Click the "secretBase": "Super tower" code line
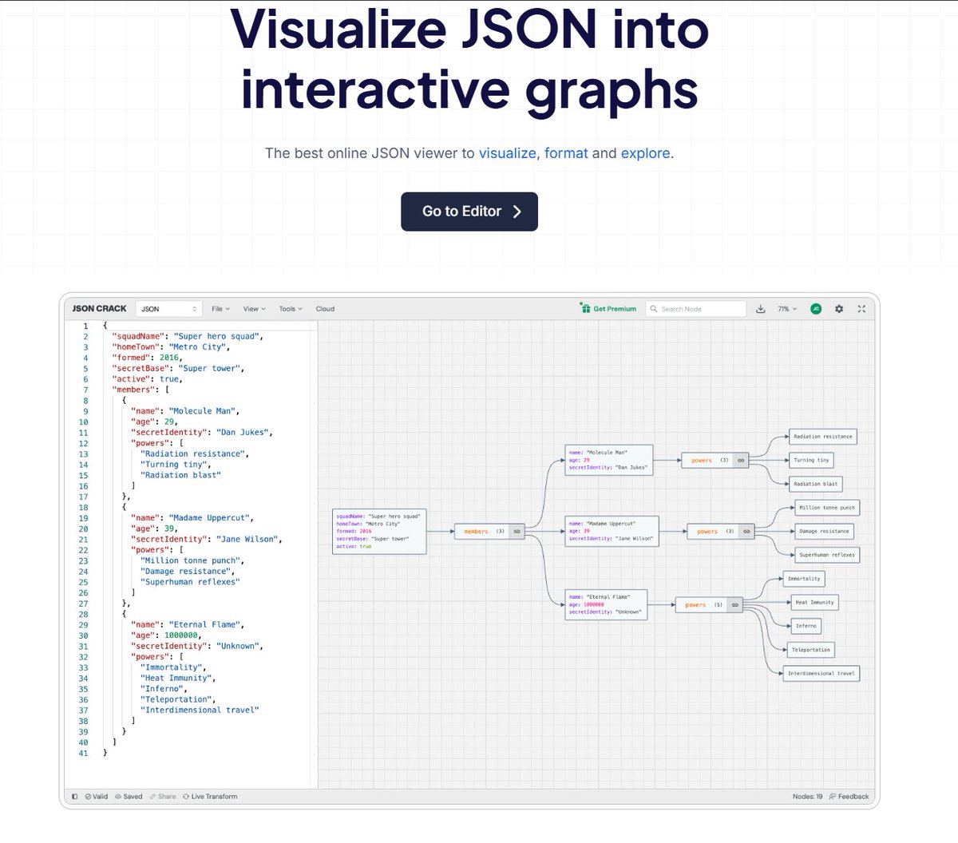 [x=178, y=369]
